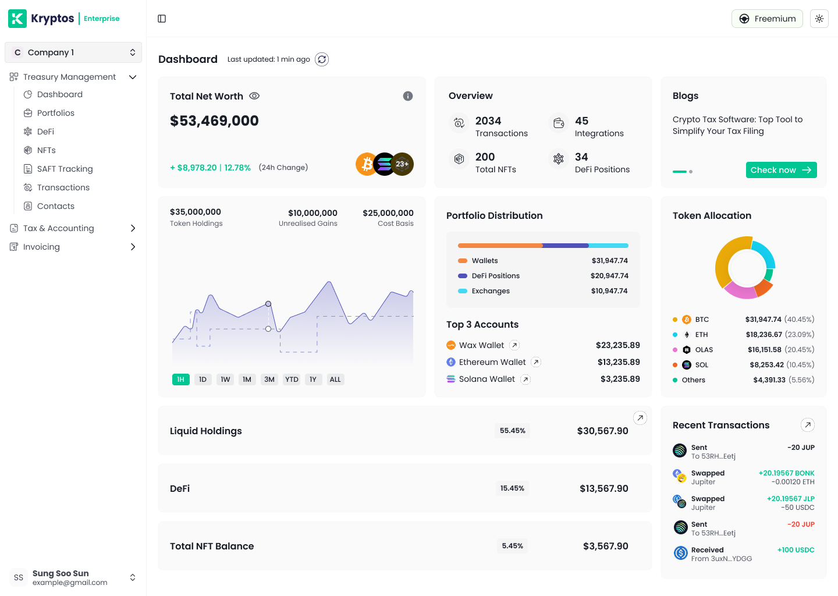This screenshot has height=596, width=838.
Task: Click the BTC token icon in allocation
Action: pos(687,320)
